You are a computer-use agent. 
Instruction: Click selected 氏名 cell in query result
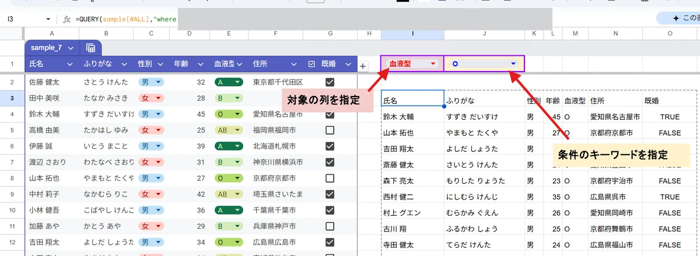click(x=412, y=99)
